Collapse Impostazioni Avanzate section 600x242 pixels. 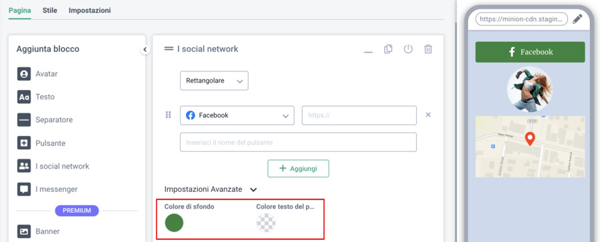tap(253, 189)
